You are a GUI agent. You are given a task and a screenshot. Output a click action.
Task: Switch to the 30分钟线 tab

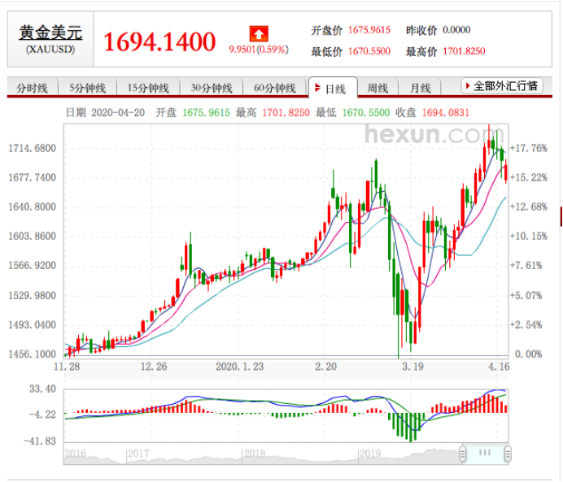(x=212, y=88)
